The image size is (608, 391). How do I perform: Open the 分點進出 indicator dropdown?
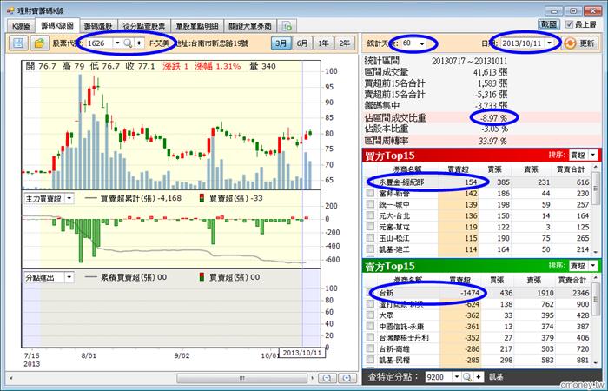pos(69,277)
